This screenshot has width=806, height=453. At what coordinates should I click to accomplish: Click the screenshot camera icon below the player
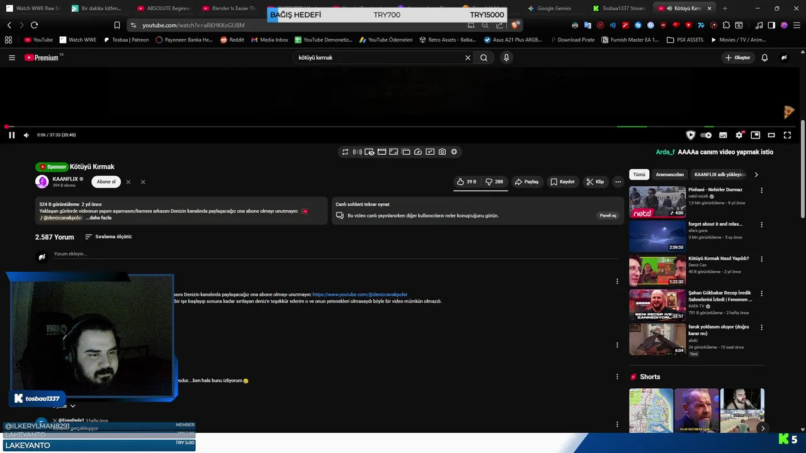[442, 152]
